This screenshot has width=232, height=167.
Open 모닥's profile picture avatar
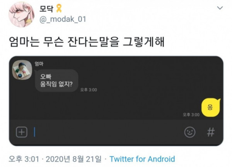click(x=21, y=14)
